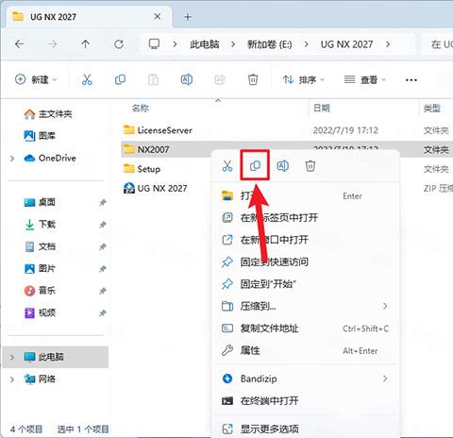Choose 显示更多选项 in context menu
453x438 pixels.
coord(306,429)
